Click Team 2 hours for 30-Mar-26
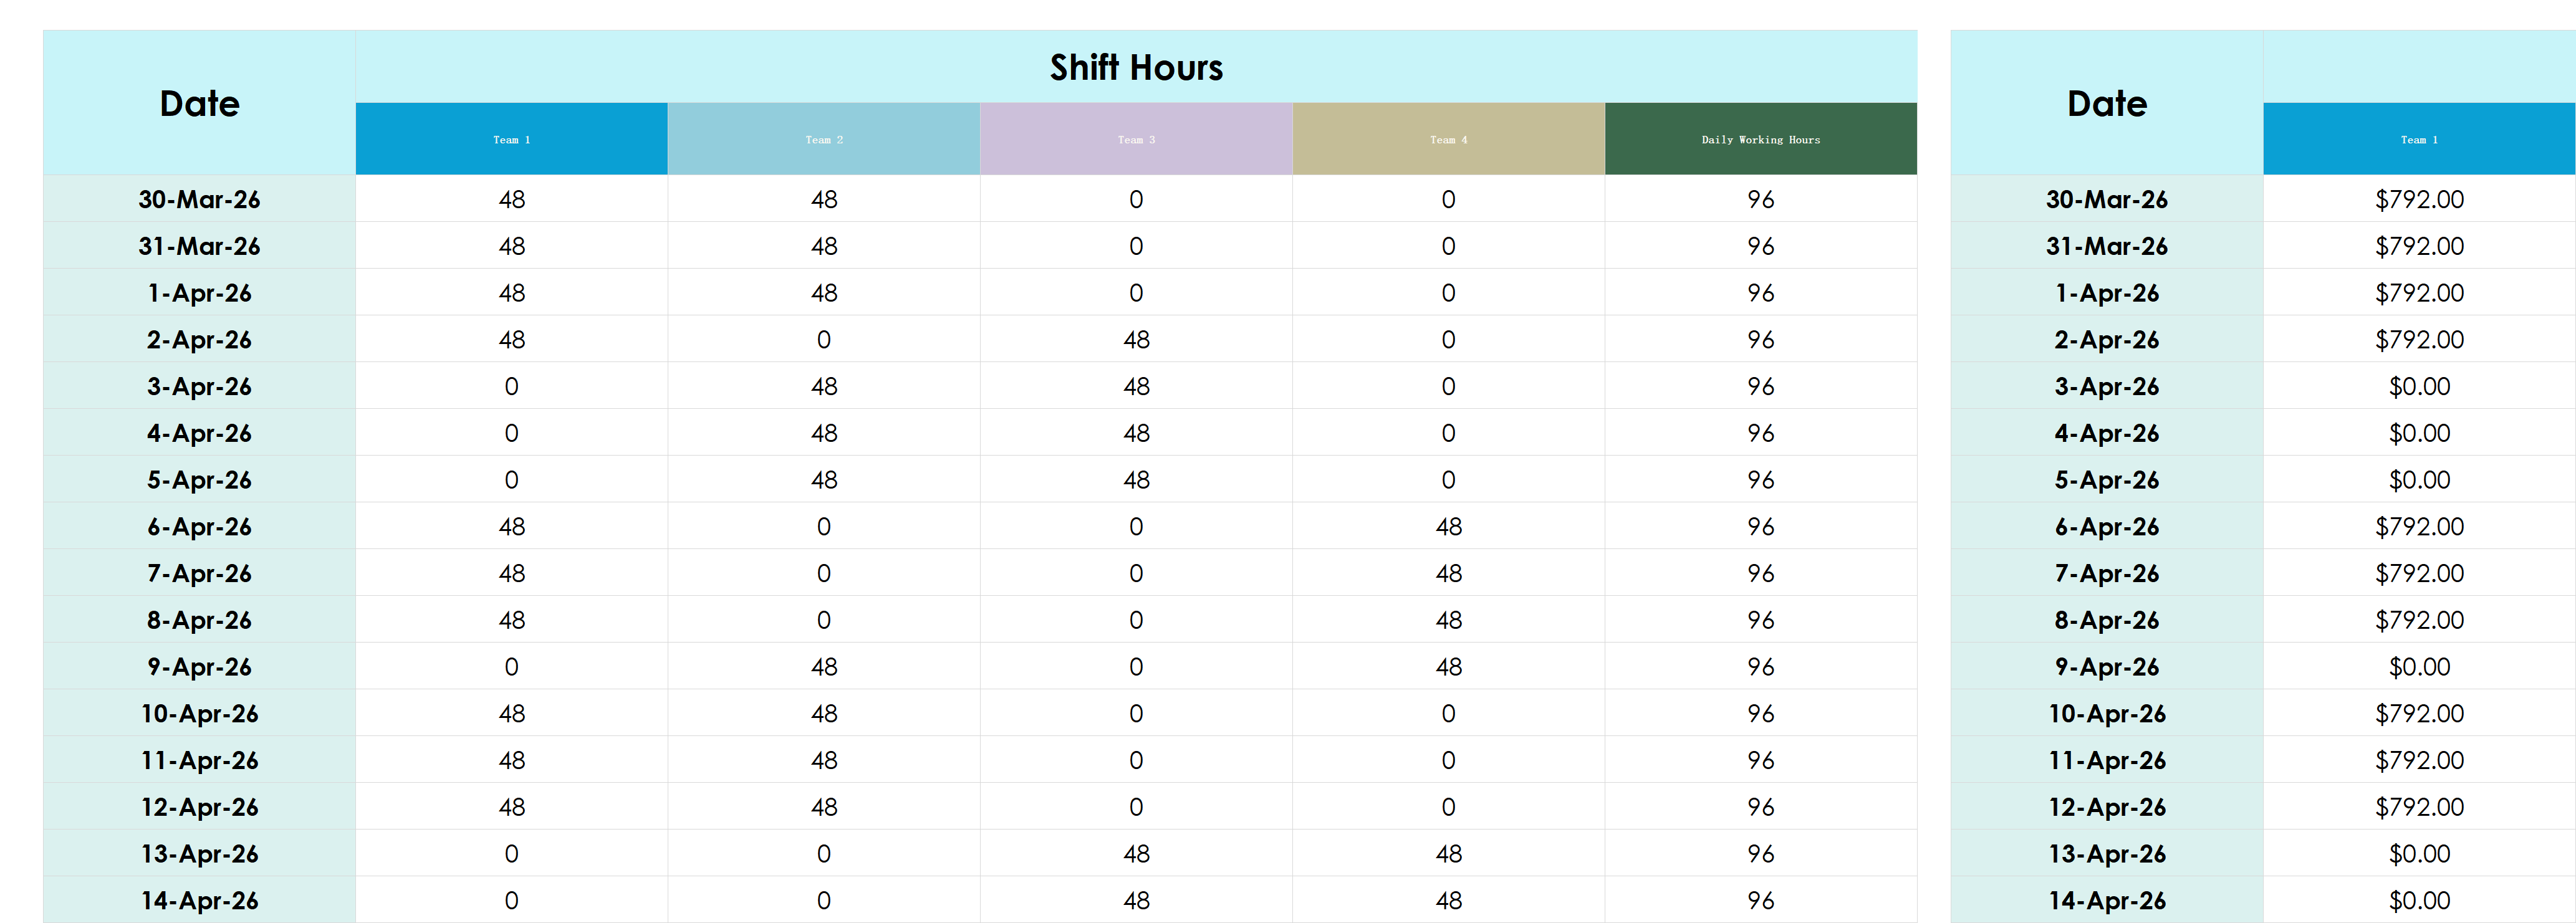 click(824, 199)
